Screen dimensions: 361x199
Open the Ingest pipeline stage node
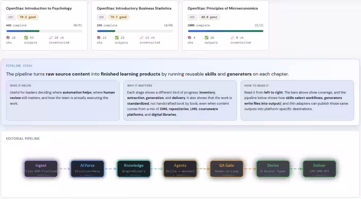(x=41, y=169)
